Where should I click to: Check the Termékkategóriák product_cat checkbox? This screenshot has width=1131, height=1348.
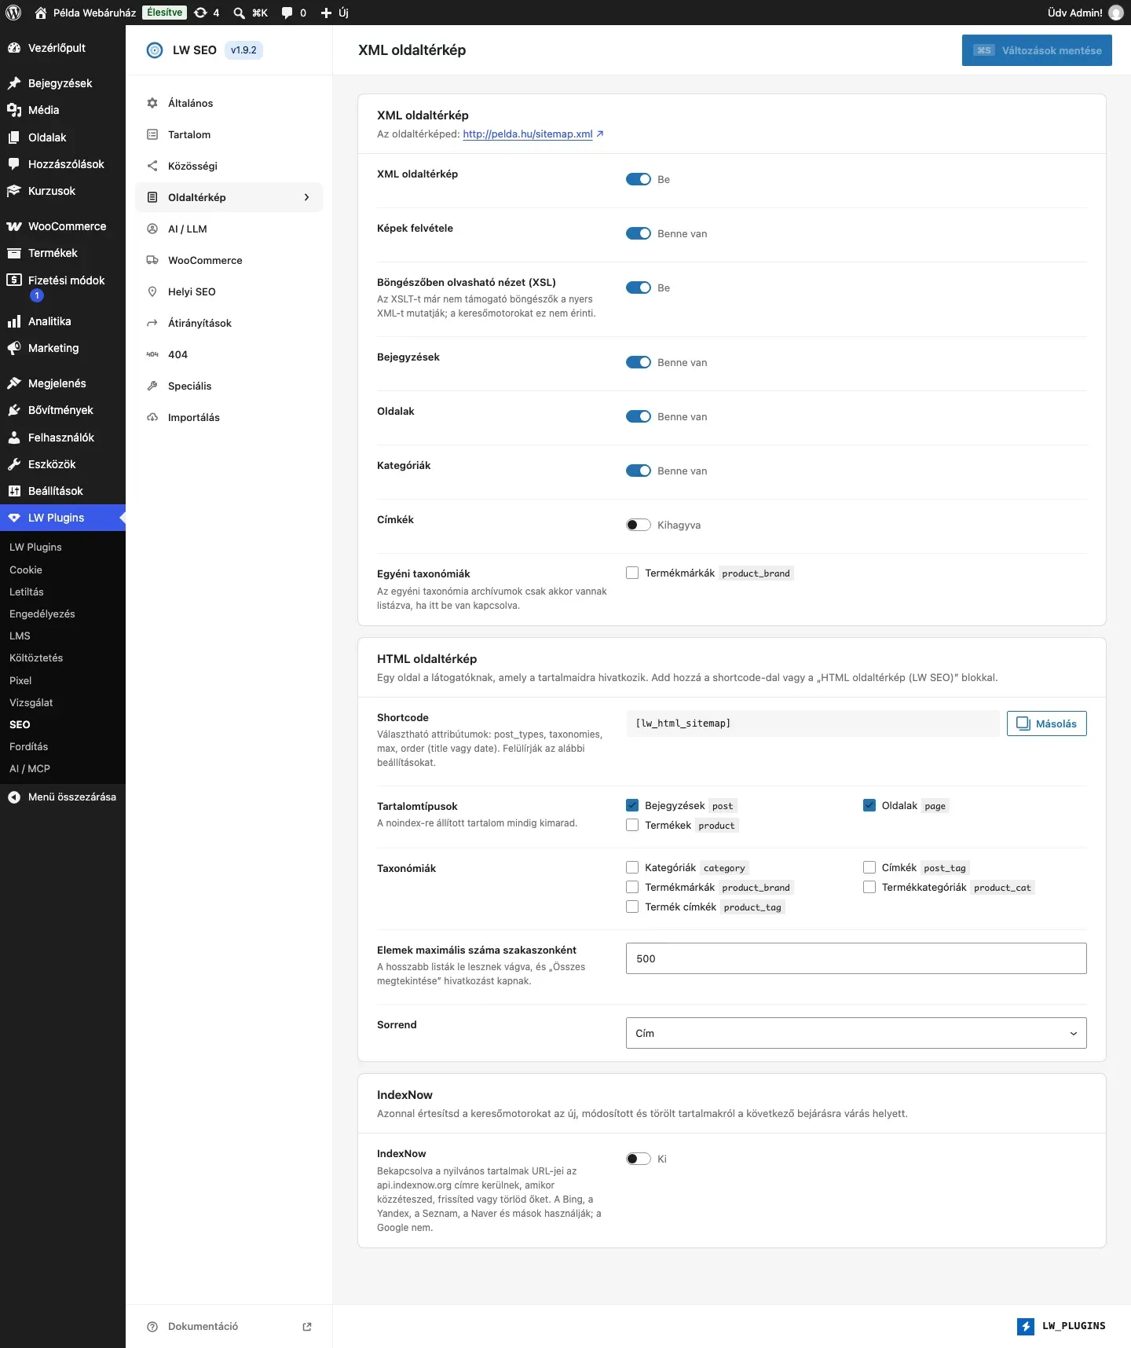coord(869,887)
